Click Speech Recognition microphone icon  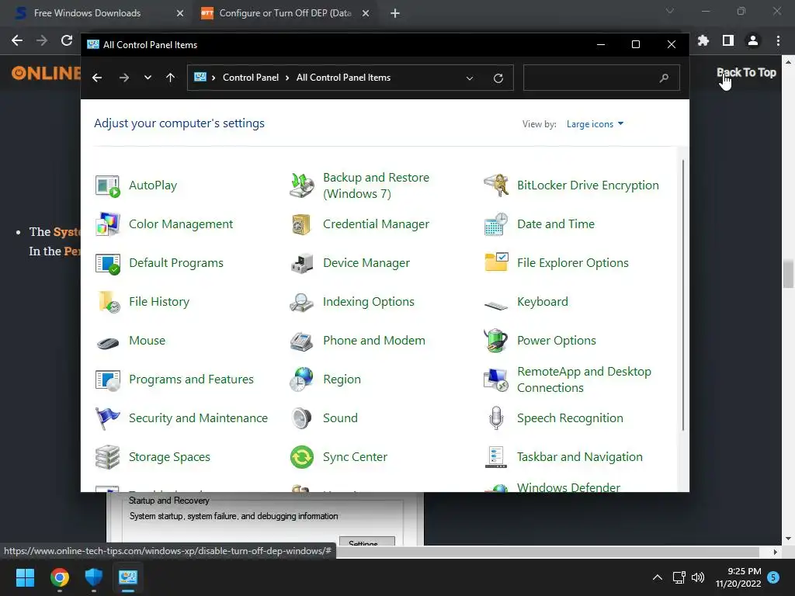point(496,418)
